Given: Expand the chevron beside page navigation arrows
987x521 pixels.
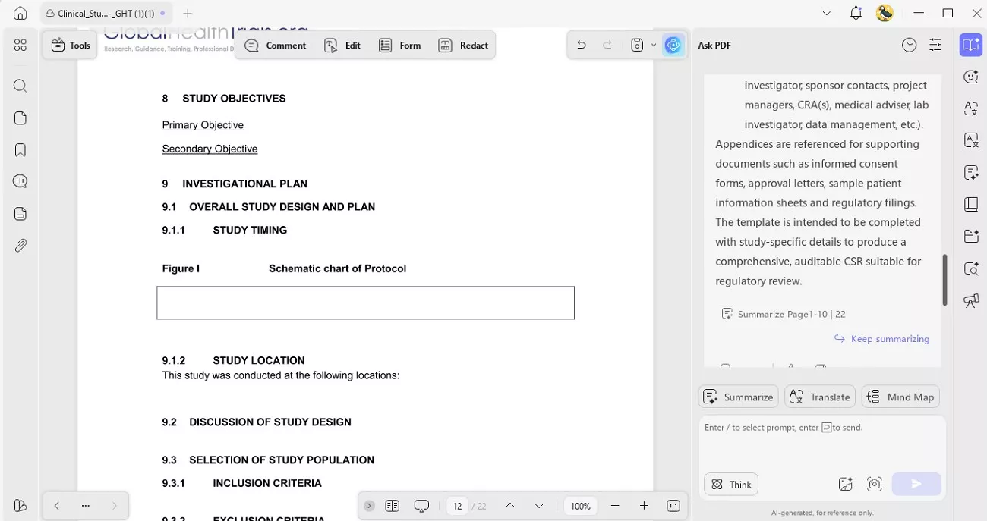Looking at the screenshot, I should pos(369,505).
